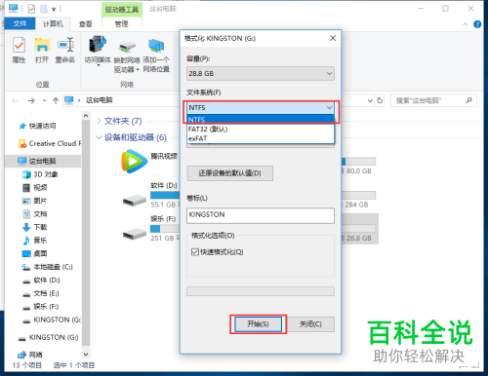Click Close (关闭) button in format dialog
The image size is (488, 376).
click(x=310, y=324)
